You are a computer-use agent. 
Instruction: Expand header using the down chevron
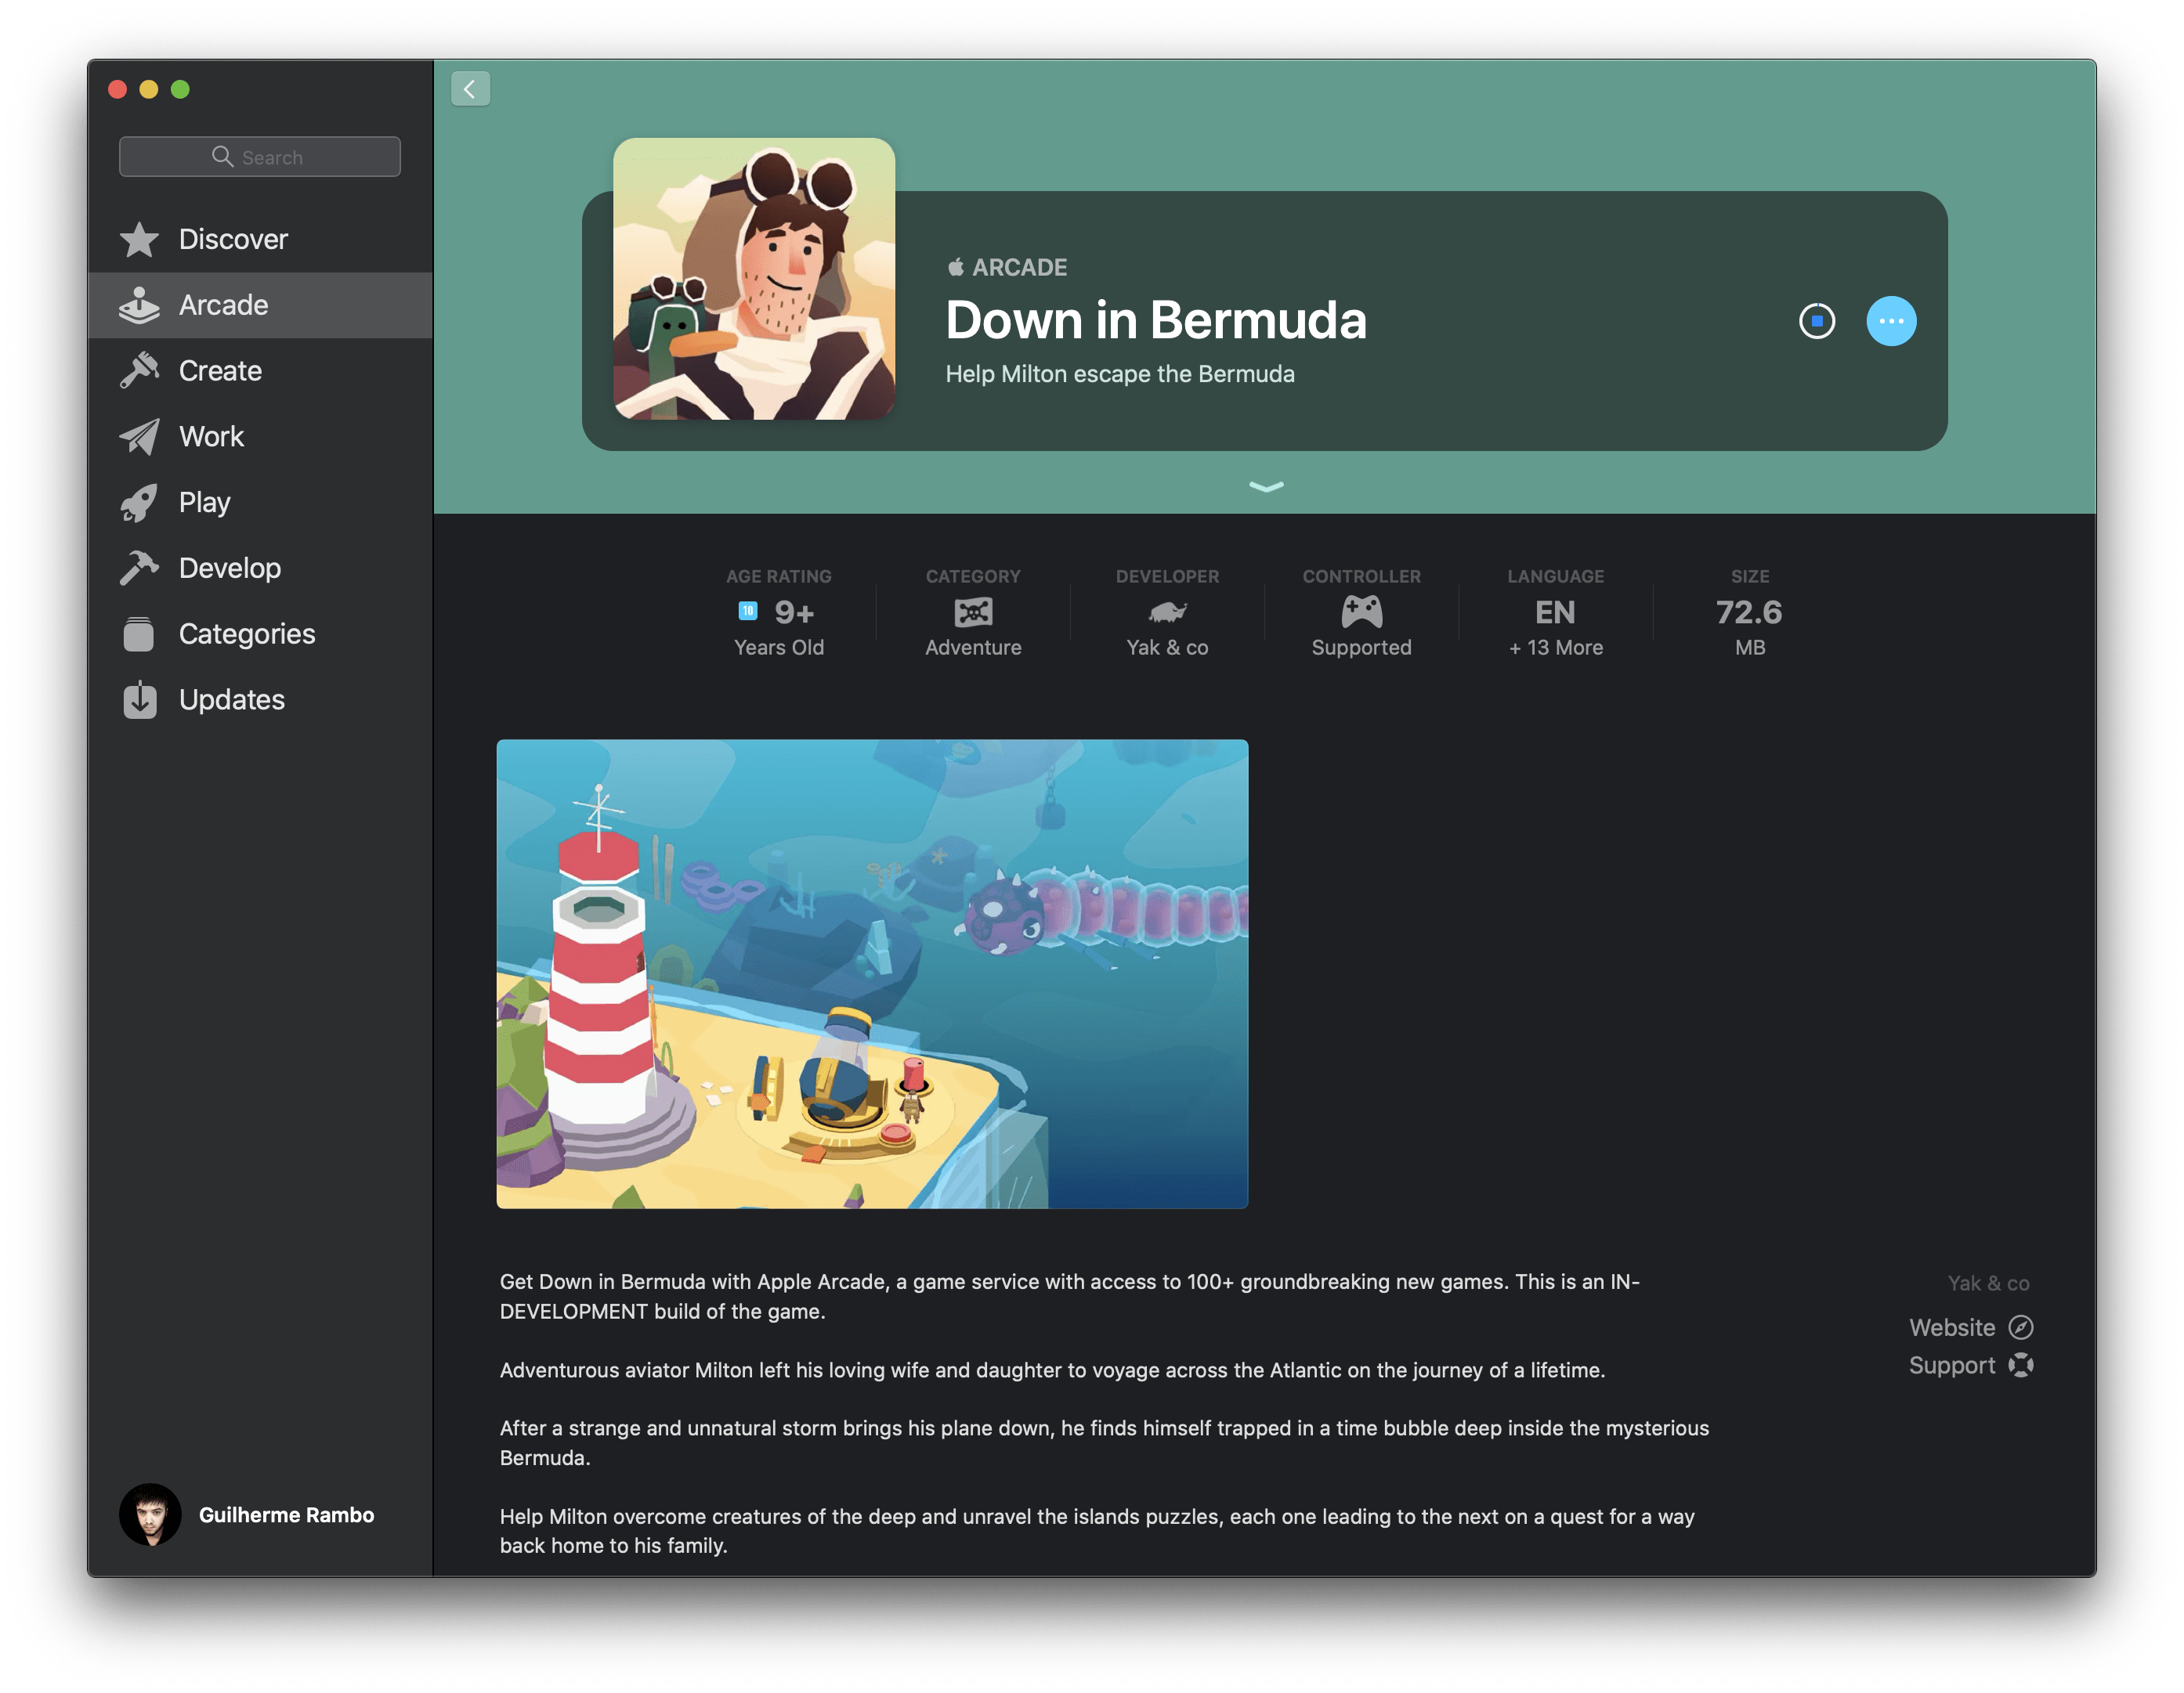point(1265,487)
